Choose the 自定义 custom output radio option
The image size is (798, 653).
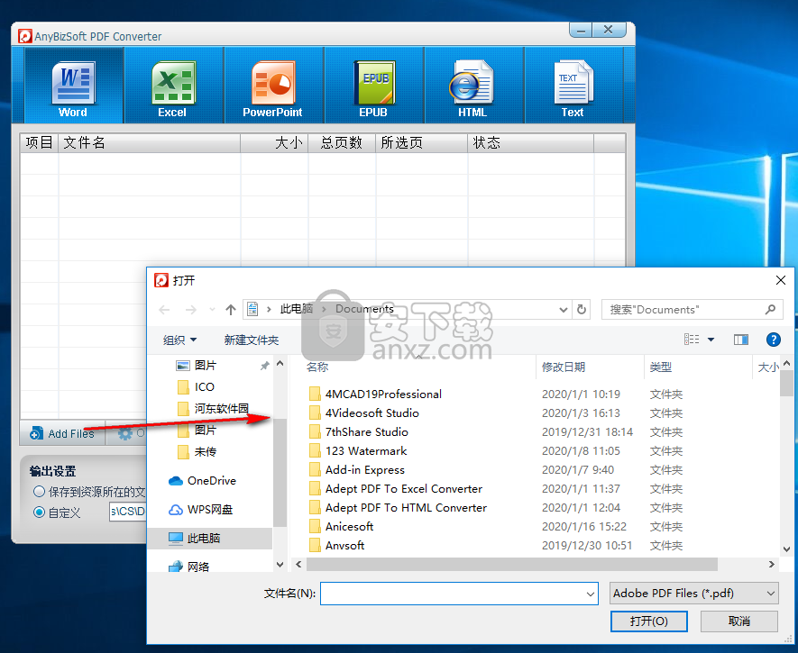pyautogui.click(x=39, y=512)
